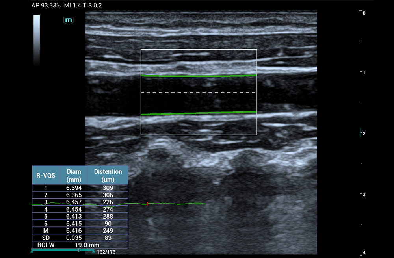
Task: Click the dashed ROI center line
Action: (x=199, y=92)
